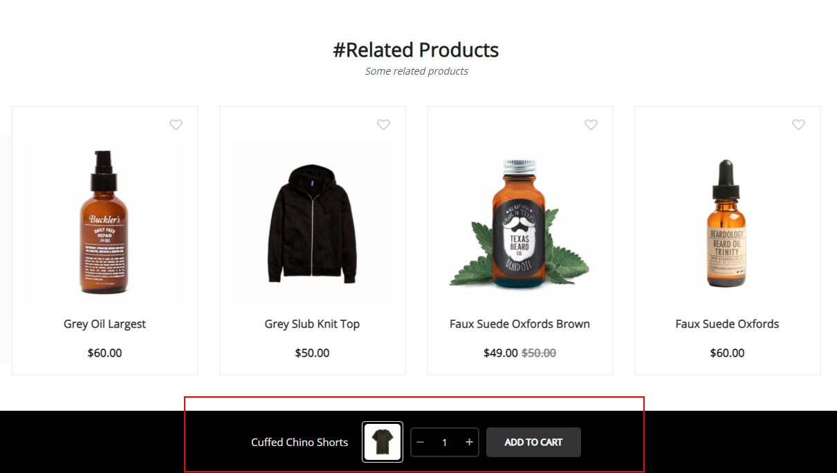Click the #Related Products heading
Image resolution: width=837 pixels, height=473 pixels.
[x=416, y=50]
